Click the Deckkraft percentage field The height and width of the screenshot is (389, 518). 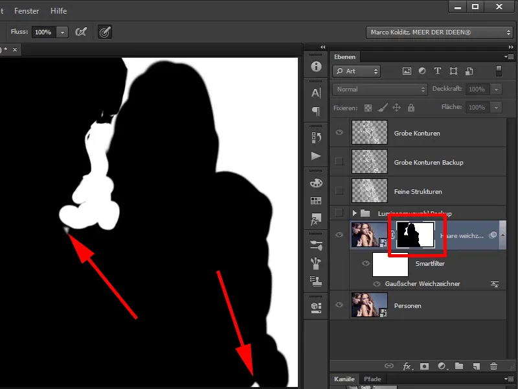point(478,89)
